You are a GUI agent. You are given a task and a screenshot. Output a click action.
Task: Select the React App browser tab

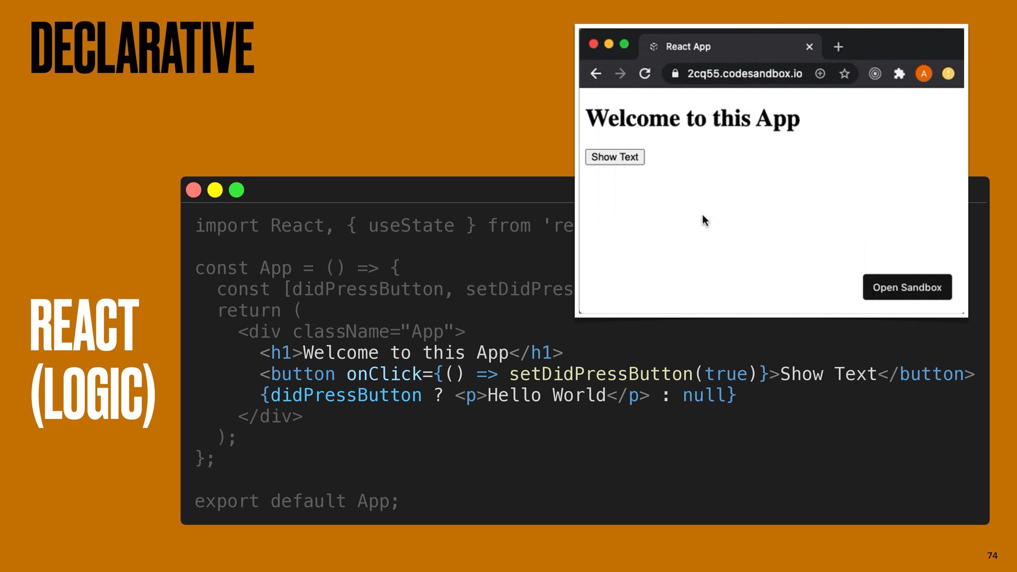tap(730, 47)
